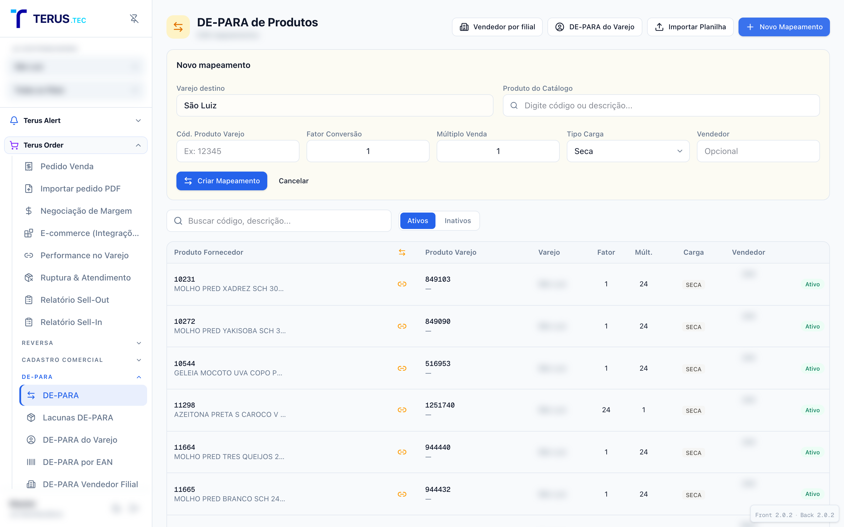The image size is (844, 527).
Task: Click the Novo Mapeamento button
Action: click(784, 27)
